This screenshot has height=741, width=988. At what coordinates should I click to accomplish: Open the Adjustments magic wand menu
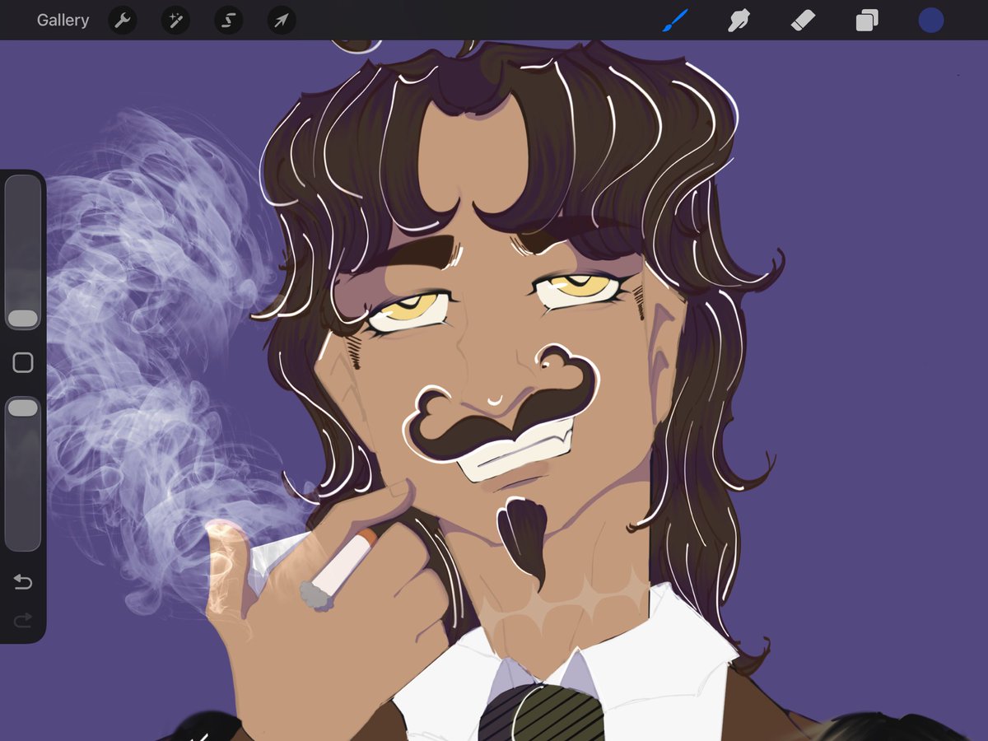click(x=175, y=21)
